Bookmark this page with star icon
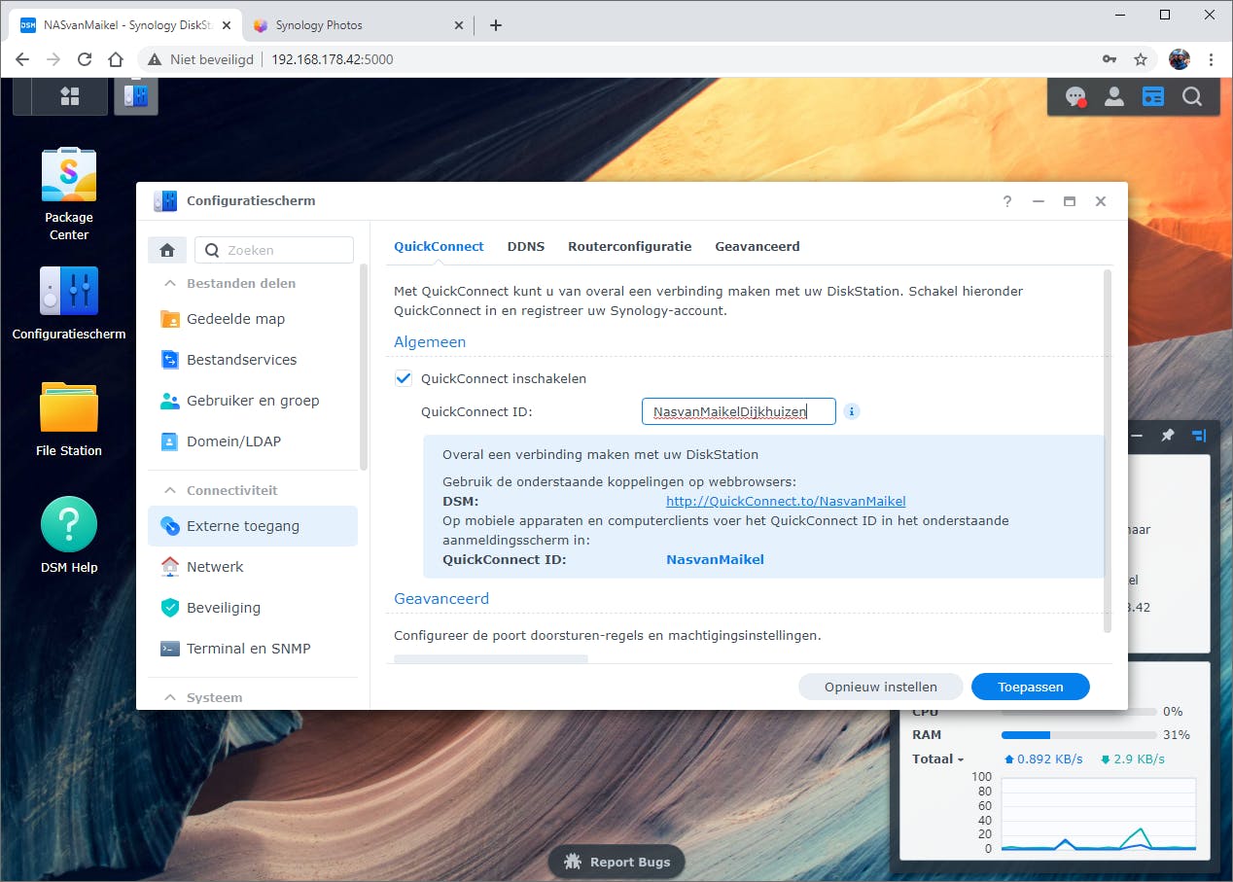The image size is (1233, 882). [x=1141, y=59]
